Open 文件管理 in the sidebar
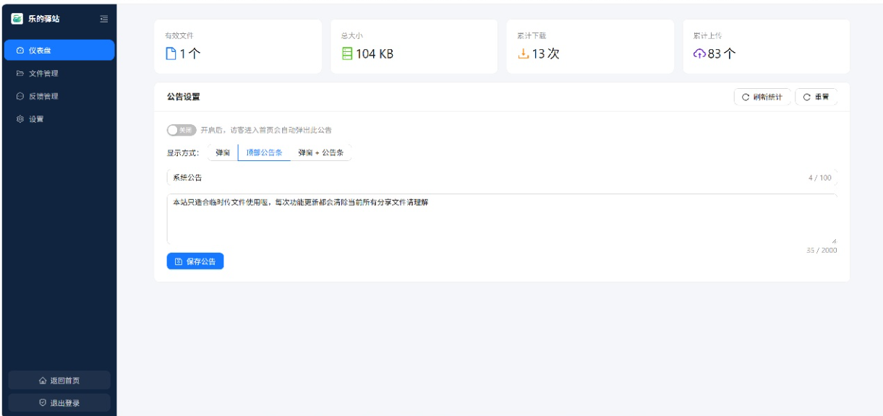The height and width of the screenshot is (416, 883). 59,73
